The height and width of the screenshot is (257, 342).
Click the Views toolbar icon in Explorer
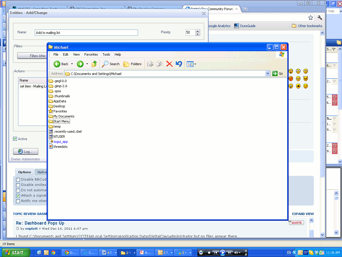pos(190,64)
